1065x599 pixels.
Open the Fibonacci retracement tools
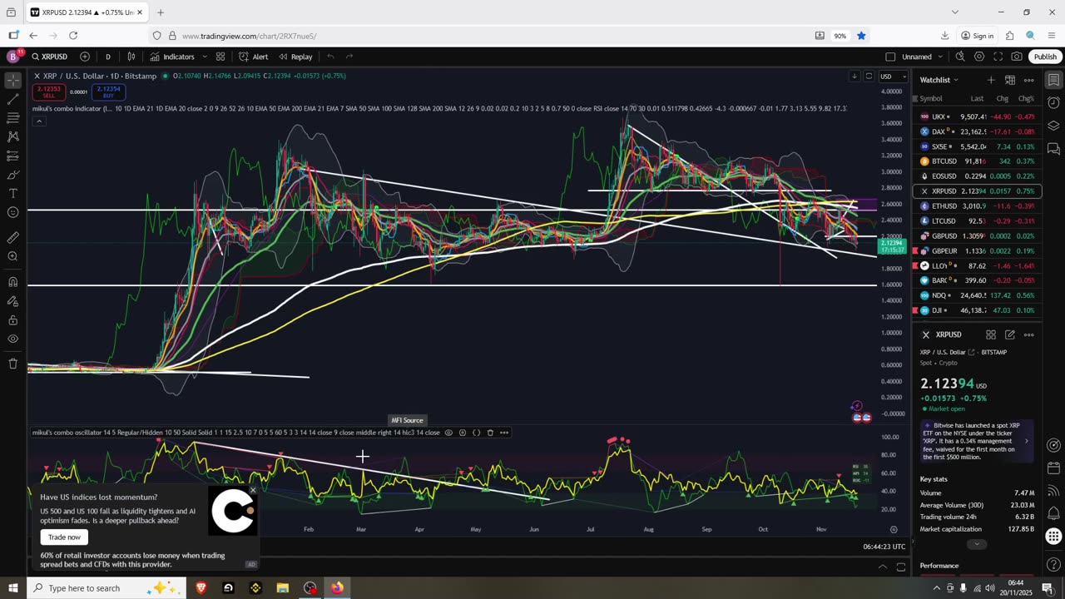click(x=12, y=118)
